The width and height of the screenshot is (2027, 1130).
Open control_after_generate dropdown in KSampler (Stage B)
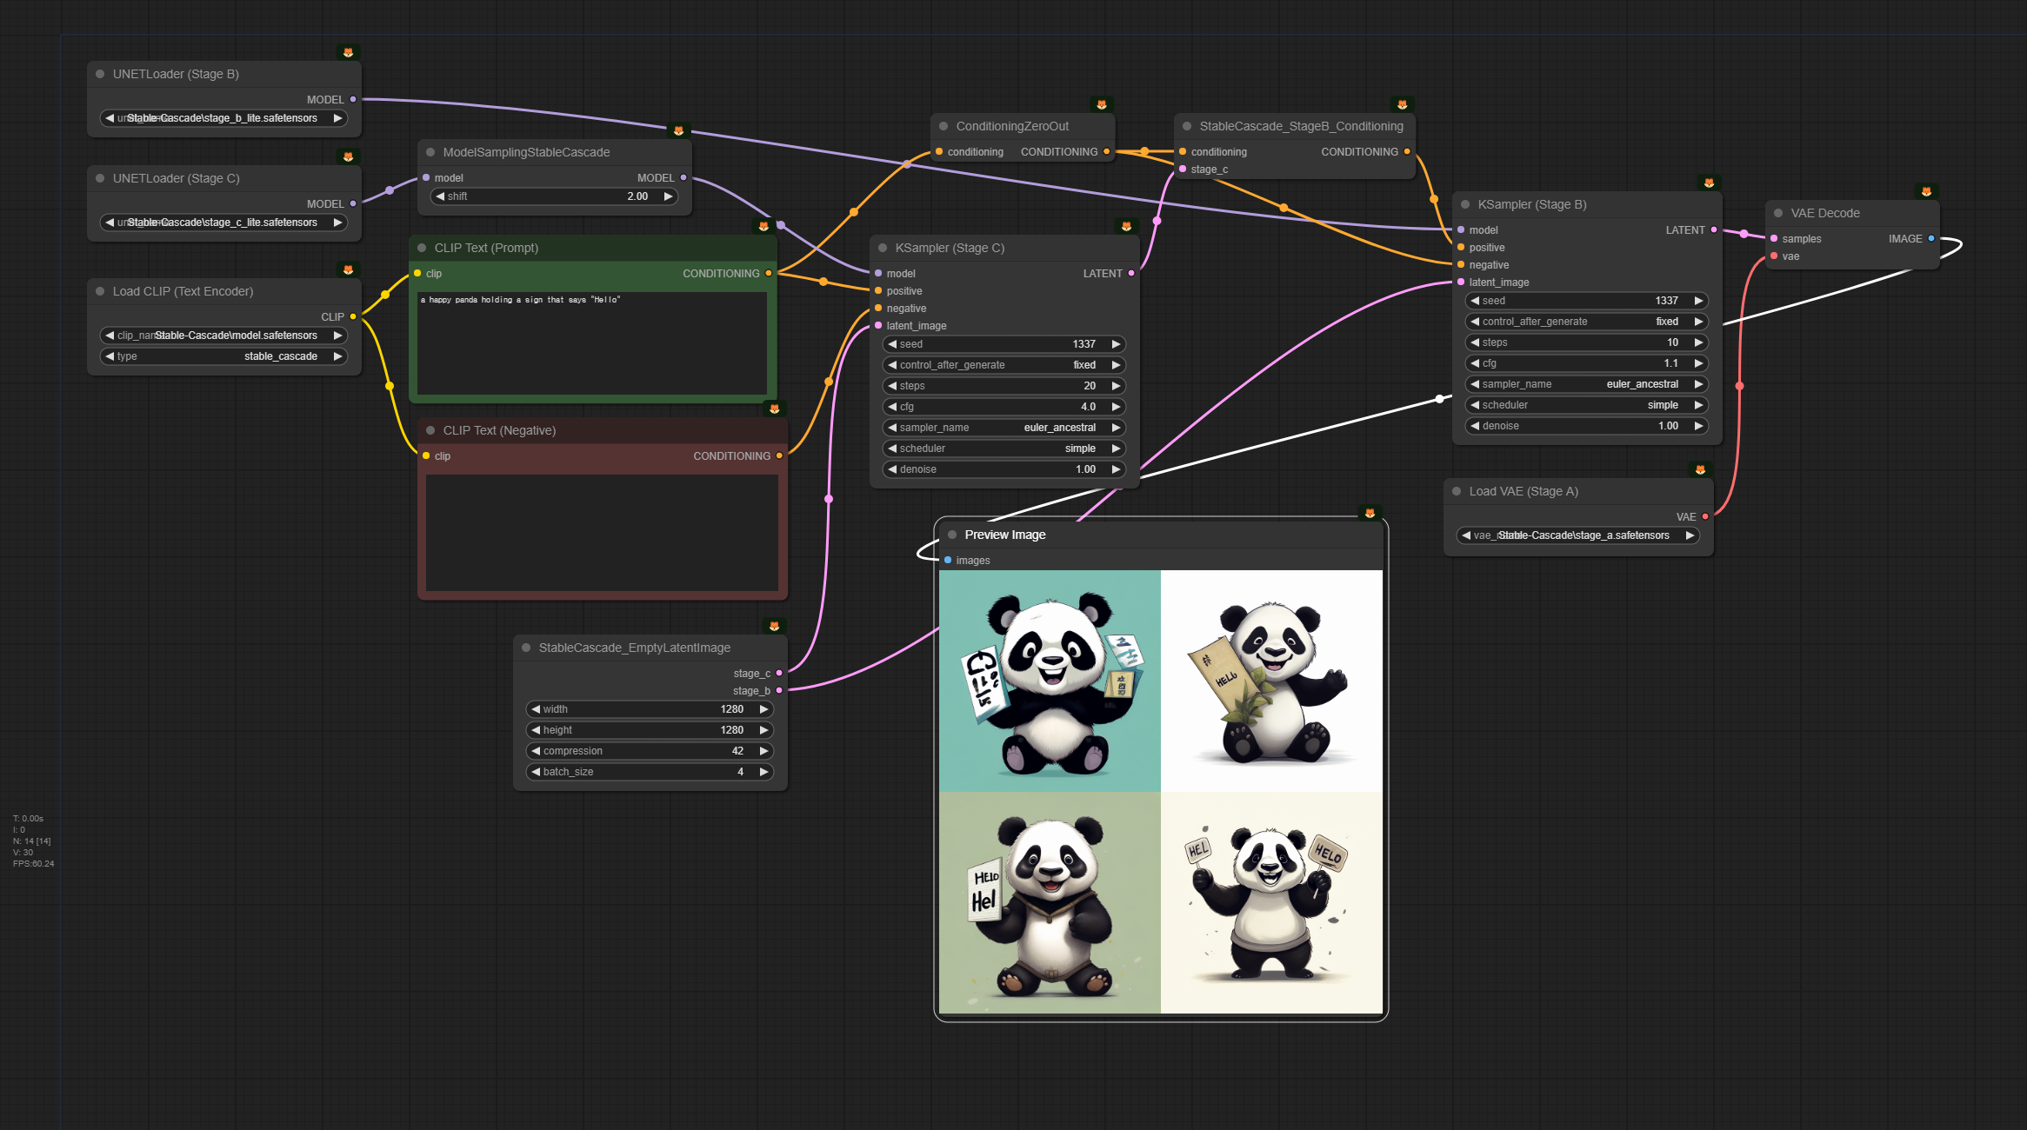1587,322
